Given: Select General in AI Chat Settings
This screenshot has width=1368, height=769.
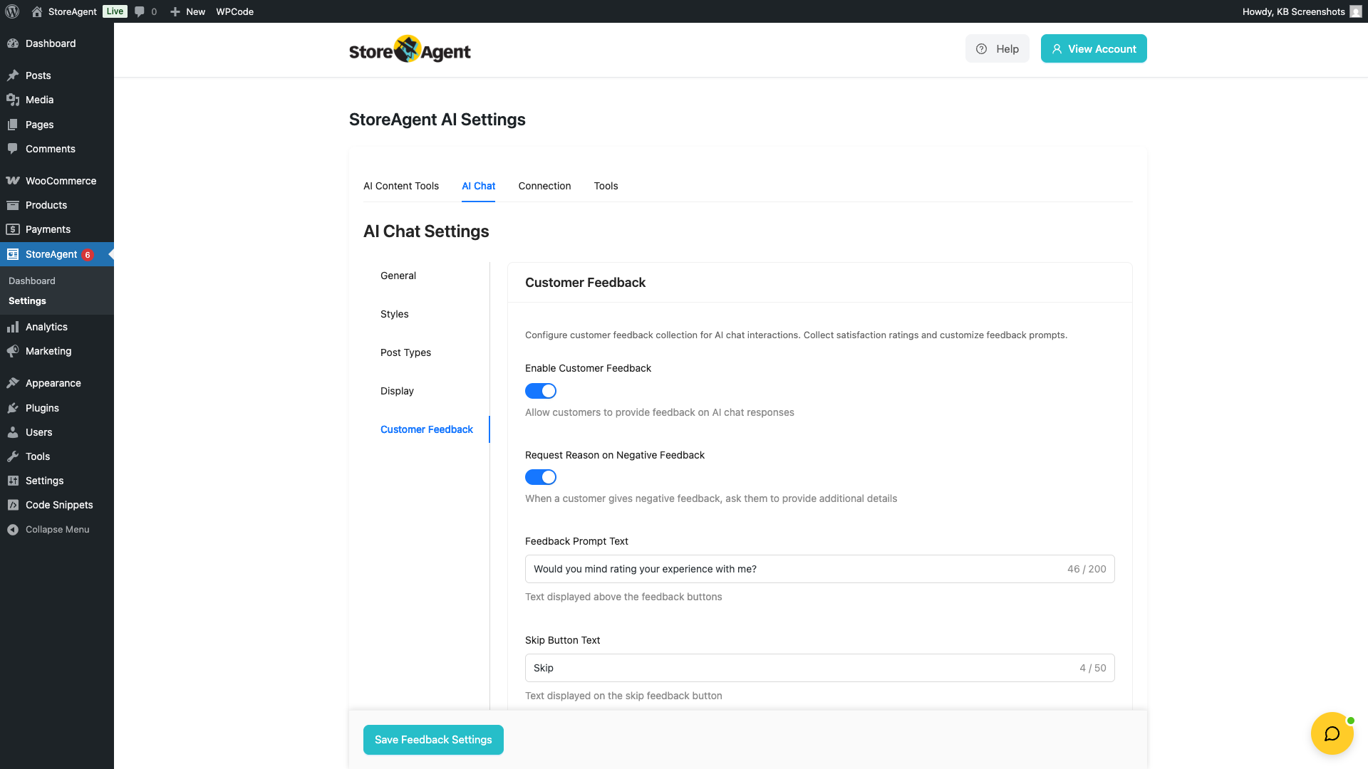Looking at the screenshot, I should [398, 276].
